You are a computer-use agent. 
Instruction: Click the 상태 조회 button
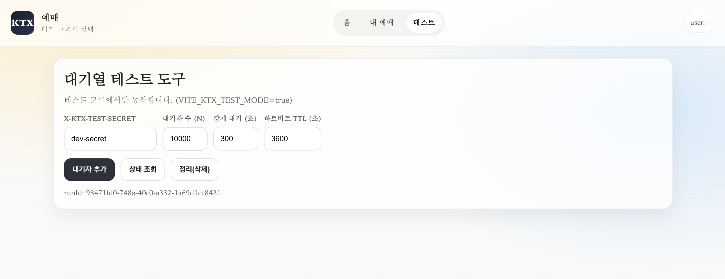point(143,169)
